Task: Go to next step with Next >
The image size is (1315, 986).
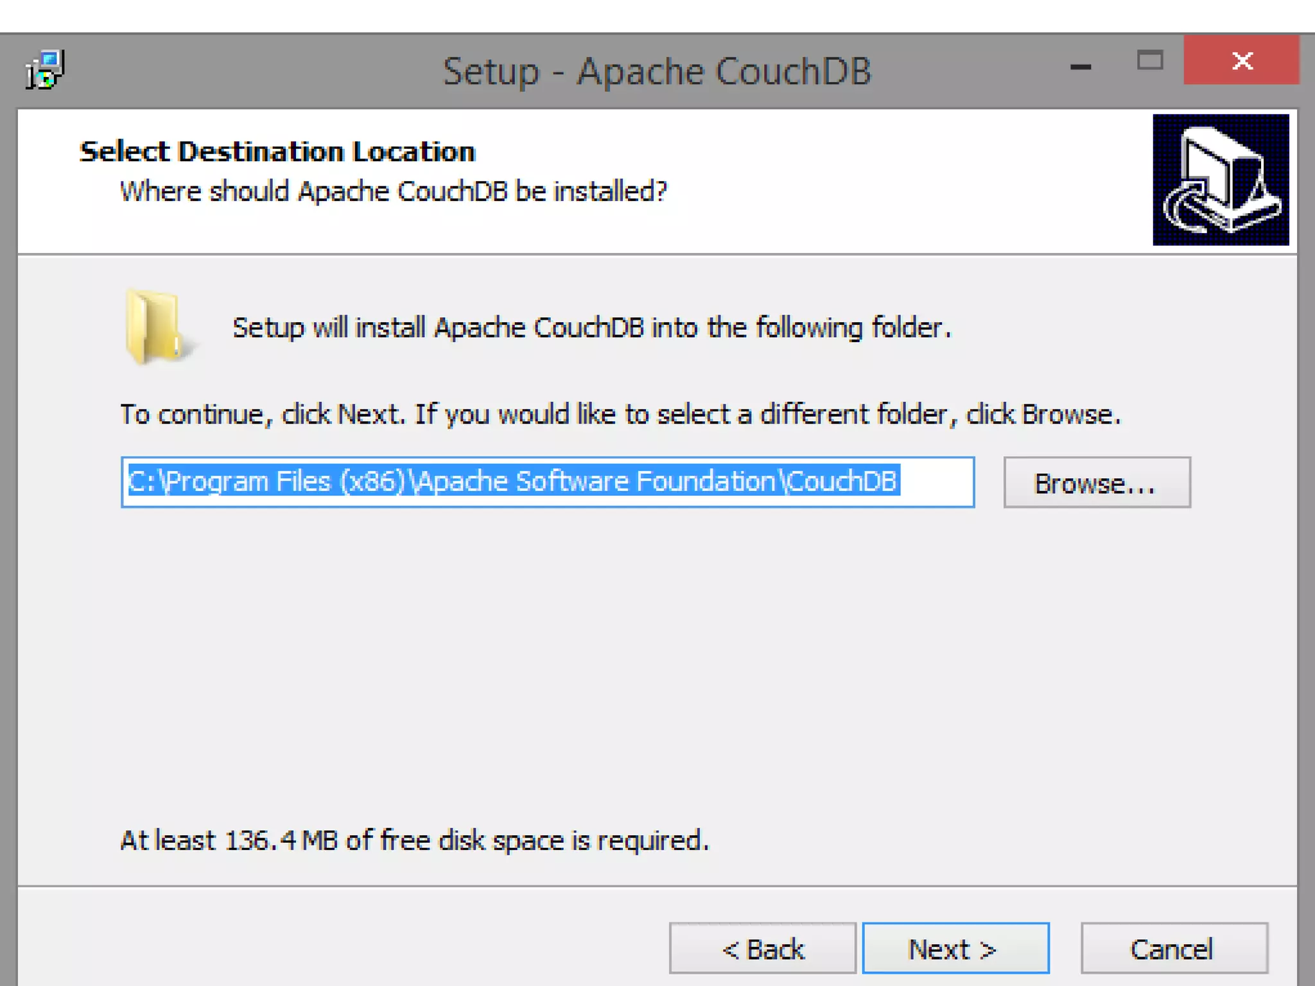Action: tap(955, 949)
